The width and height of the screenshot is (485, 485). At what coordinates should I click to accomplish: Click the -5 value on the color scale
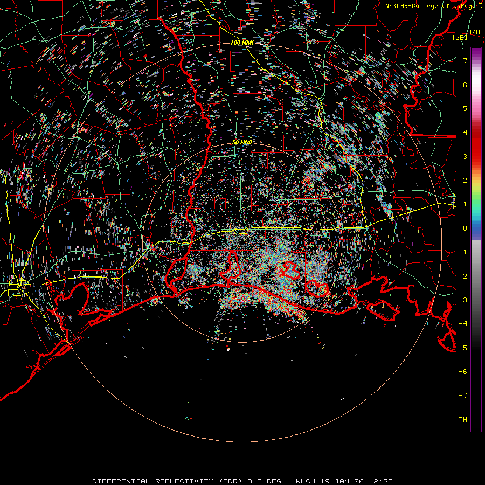point(463,348)
